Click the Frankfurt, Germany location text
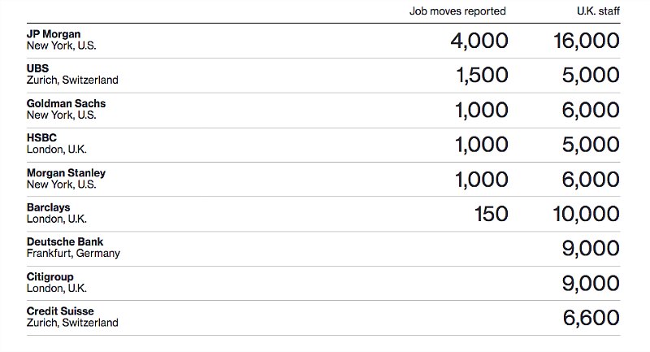The height and width of the screenshot is (352, 650). (x=73, y=254)
